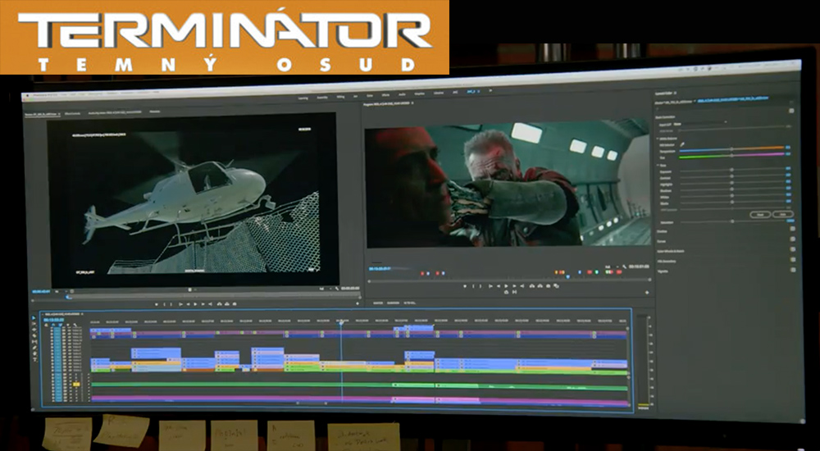Click Export Frame camera in Program monitor
The width and height of the screenshot is (820, 451).
548,285
